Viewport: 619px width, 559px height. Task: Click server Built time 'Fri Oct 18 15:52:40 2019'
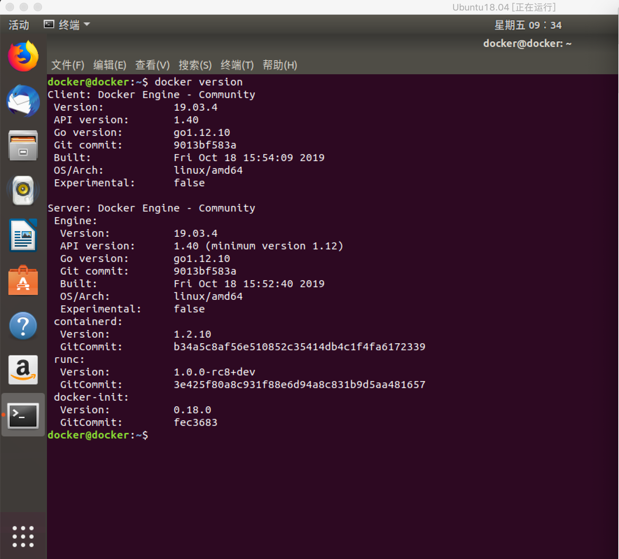click(x=249, y=284)
